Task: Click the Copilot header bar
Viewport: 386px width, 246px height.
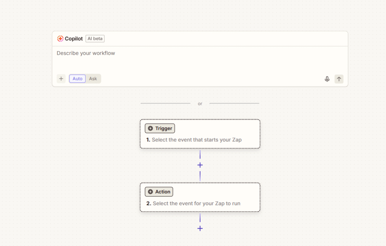Action: coord(200,38)
